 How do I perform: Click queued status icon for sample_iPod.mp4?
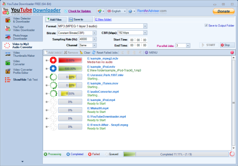click(53, 102)
